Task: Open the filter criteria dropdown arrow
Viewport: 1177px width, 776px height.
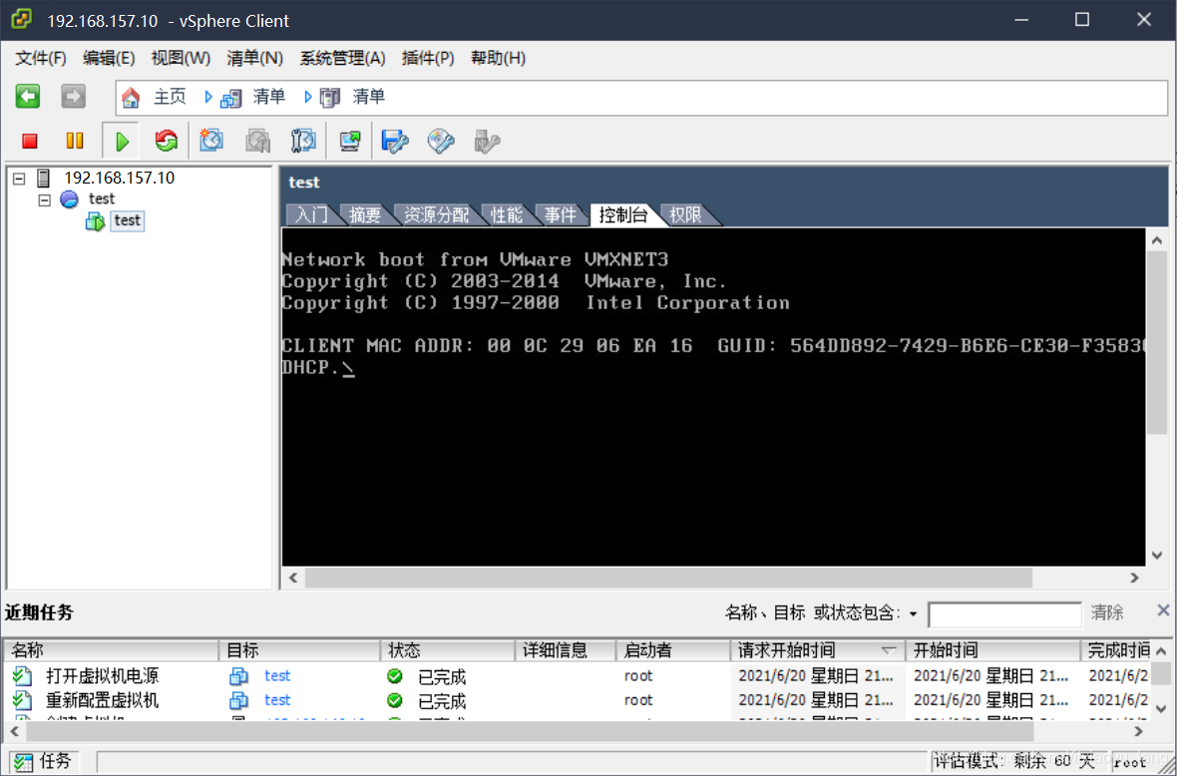Action: coord(914,613)
